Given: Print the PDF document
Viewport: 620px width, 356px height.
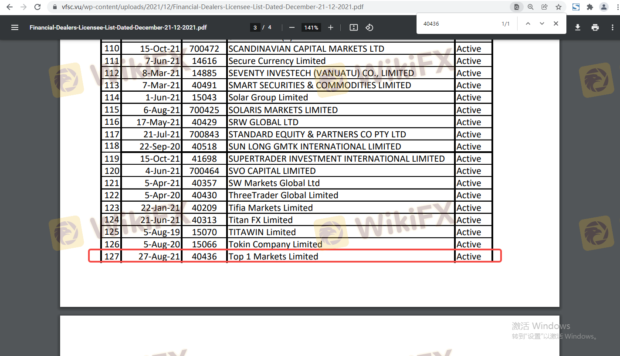Looking at the screenshot, I should tap(595, 27).
